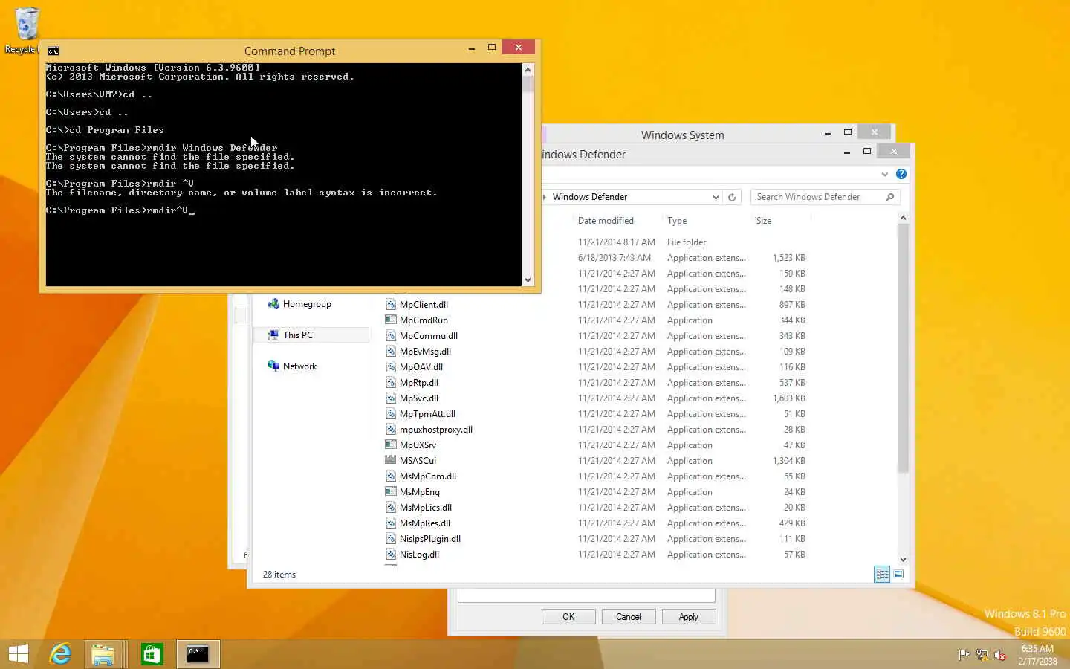
Task: Open File Explorer from taskbar
Action: click(x=103, y=654)
